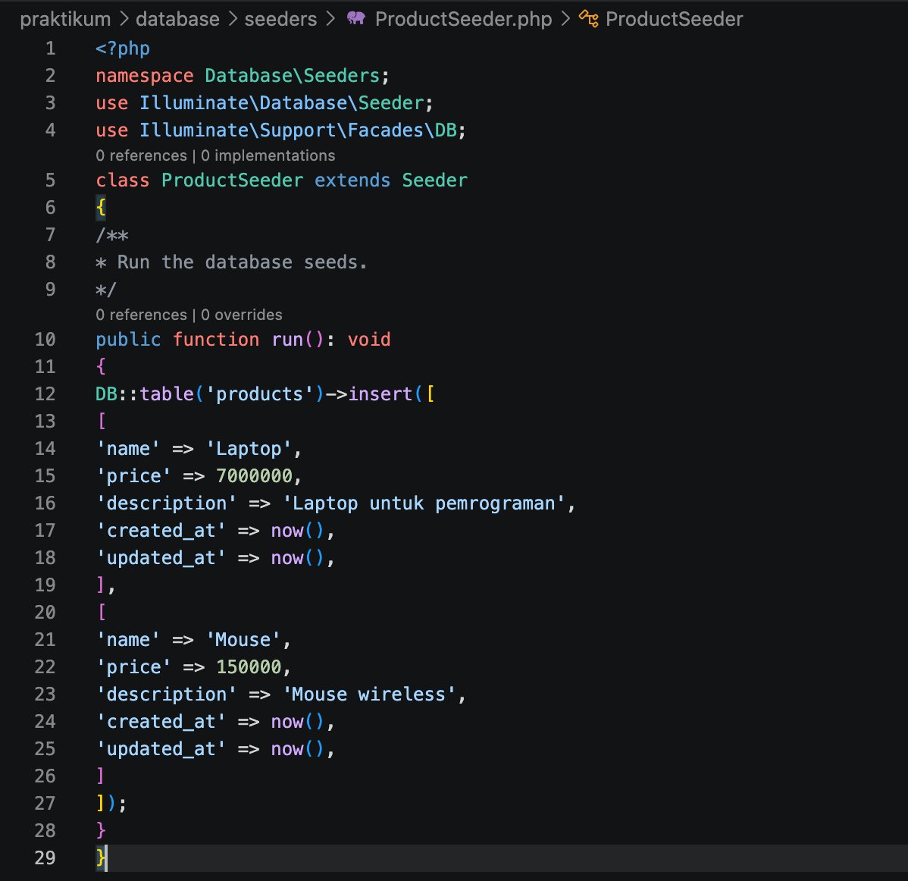The width and height of the screenshot is (908, 881).
Task: Click the opening brace on line 6
Action: tap(101, 208)
